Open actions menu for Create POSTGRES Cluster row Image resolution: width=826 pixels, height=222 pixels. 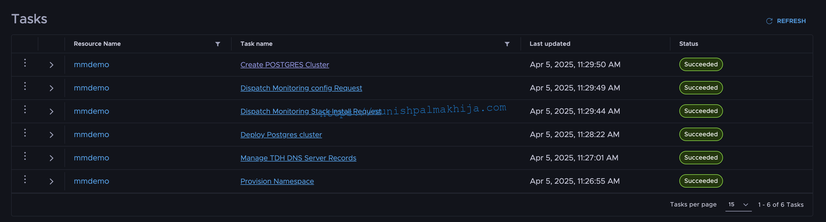tap(25, 63)
